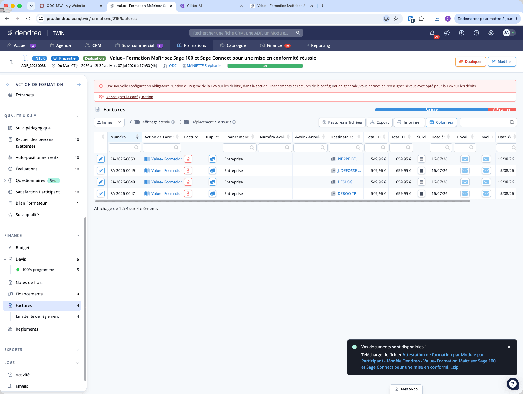
Task: Edit invoice FA-2026-0047 with pencil icon
Action: click(x=101, y=193)
